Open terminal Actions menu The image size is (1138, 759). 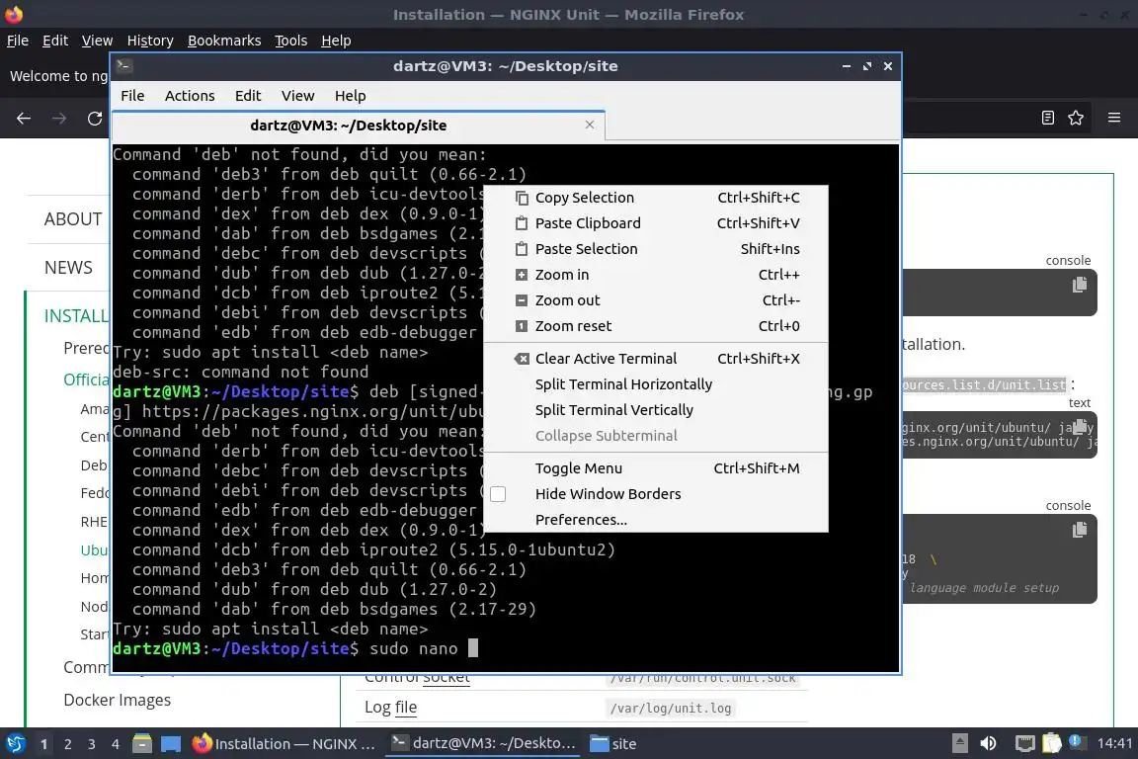coord(190,96)
